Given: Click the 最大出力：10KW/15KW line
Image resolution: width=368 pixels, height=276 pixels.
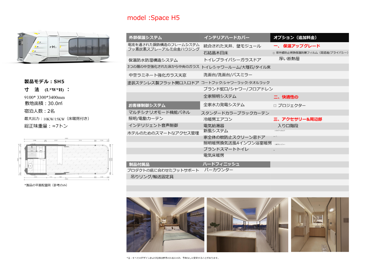Looking at the screenshot, I should click(57, 119).
